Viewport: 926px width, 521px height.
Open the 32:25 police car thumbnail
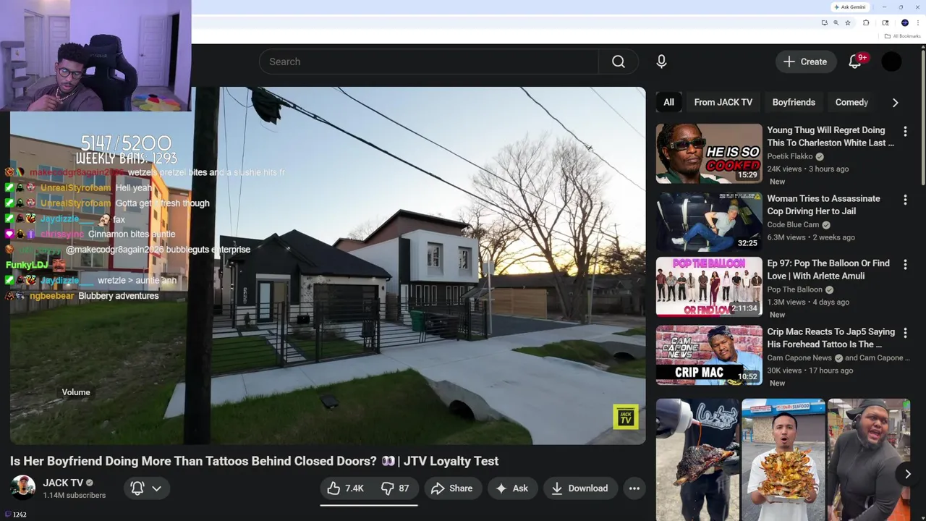coord(709,221)
